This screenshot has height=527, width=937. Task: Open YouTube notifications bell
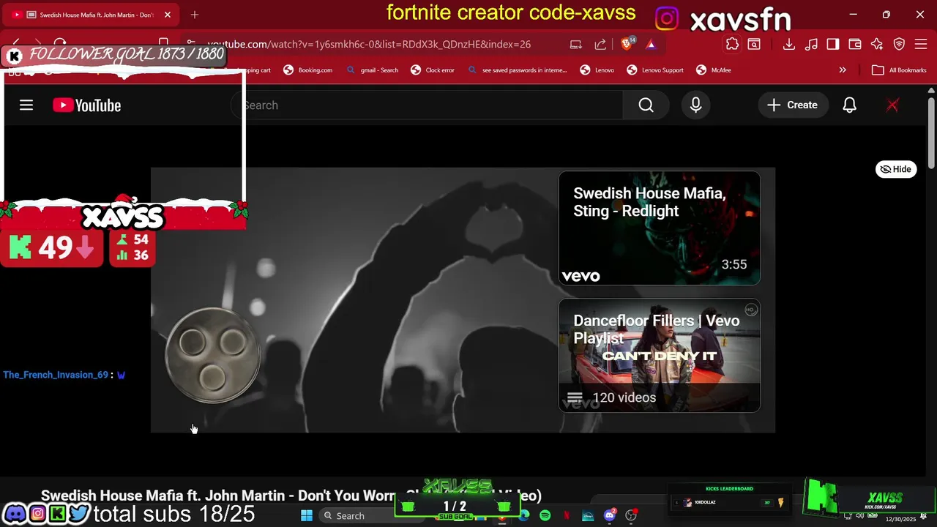(849, 105)
